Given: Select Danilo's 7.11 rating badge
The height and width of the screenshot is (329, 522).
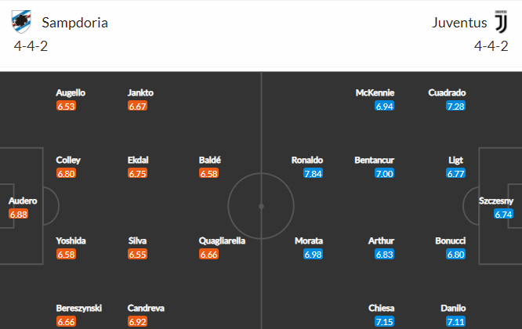Looking at the screenshot, I should [455, 322].
